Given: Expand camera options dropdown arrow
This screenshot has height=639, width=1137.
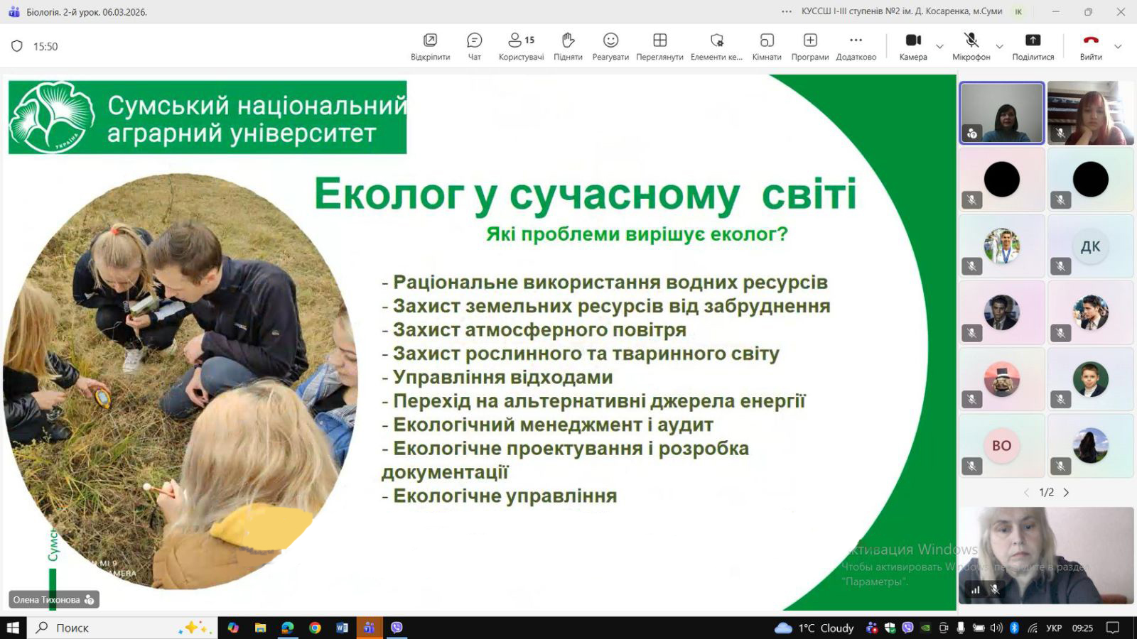Looking at the screenshot, I should (x=939, y=47).
